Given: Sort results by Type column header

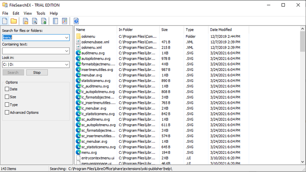Looking at the screenshot, I should 196,30.
